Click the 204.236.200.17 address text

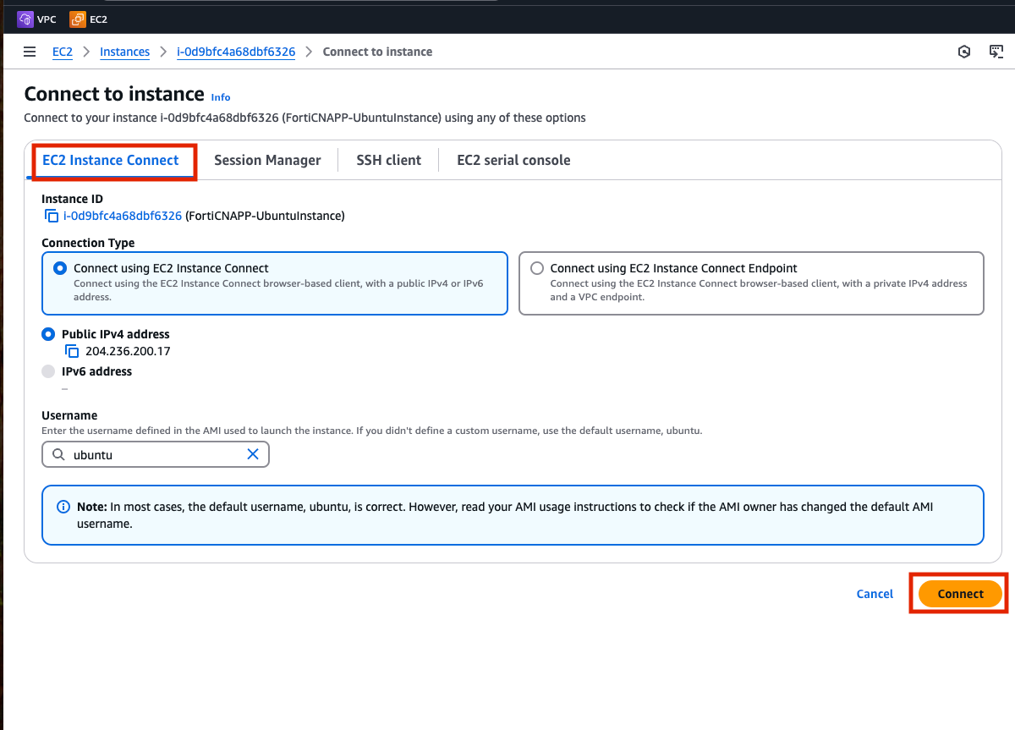click(128, 351)
